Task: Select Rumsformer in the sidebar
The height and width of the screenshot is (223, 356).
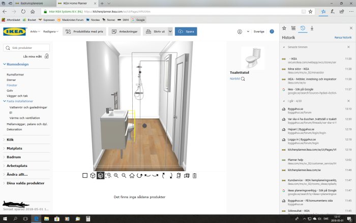Action: point(15,74)
